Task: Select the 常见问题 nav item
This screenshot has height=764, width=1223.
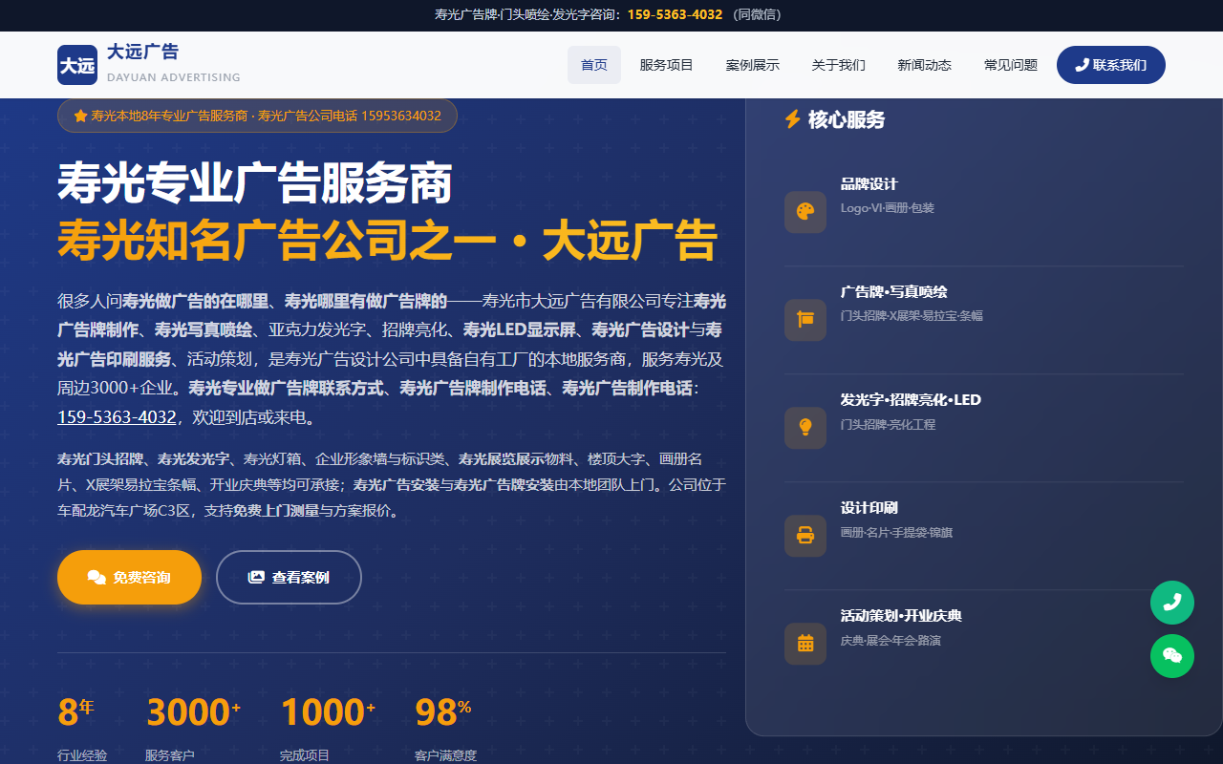Action: pyautogui.click(x=1011, y=65)
